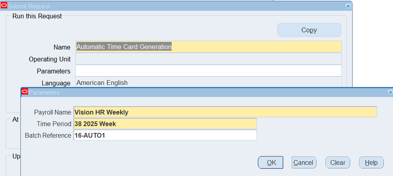Viewport: 393px width, 176px height.
Task: Clear the parameter values
Action: click(x=337, y=162)
